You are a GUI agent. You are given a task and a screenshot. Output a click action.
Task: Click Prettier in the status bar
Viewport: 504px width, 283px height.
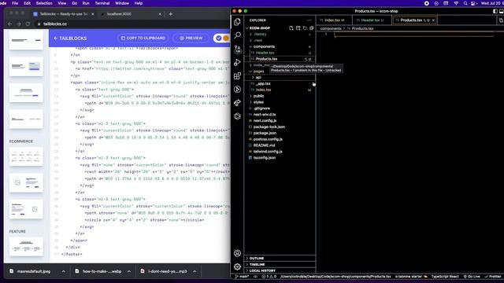pos(493,277)
